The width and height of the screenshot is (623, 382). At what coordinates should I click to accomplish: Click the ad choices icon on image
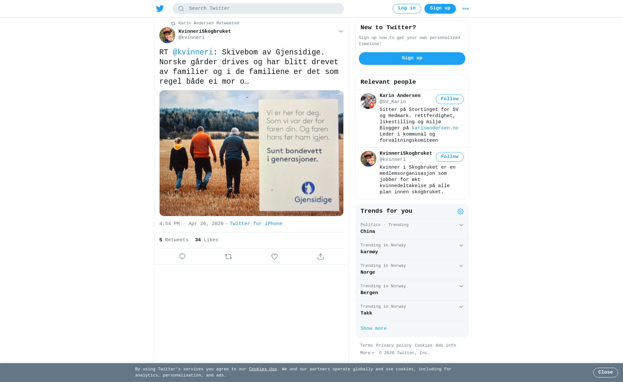click(338, 92)
